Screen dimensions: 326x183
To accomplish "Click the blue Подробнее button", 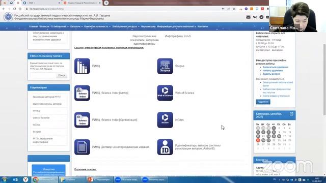I will [263, 102].
